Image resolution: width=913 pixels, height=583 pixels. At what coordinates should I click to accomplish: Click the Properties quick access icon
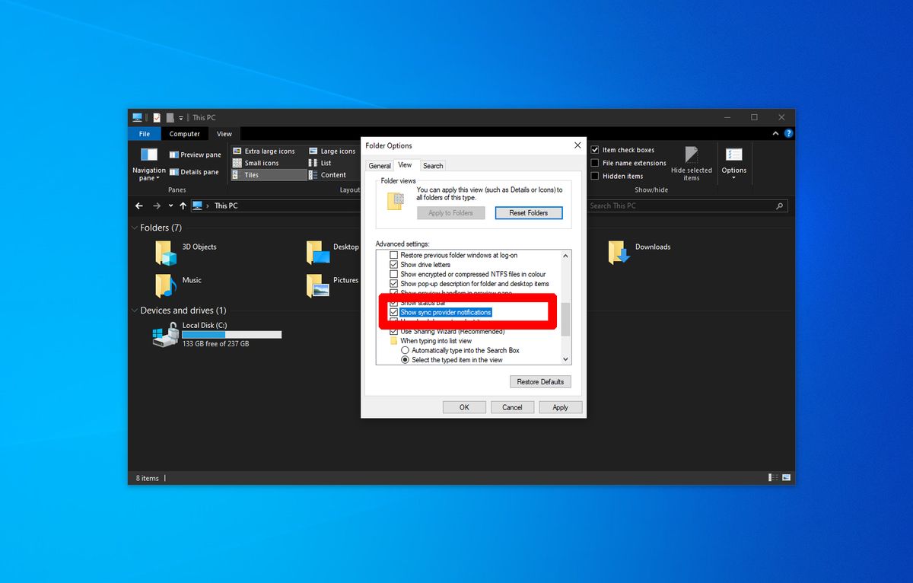pos(157,118)
